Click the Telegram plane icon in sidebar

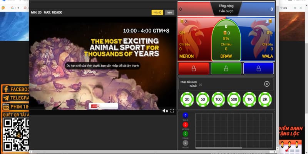pyautogui.click(x=6, y=98)
